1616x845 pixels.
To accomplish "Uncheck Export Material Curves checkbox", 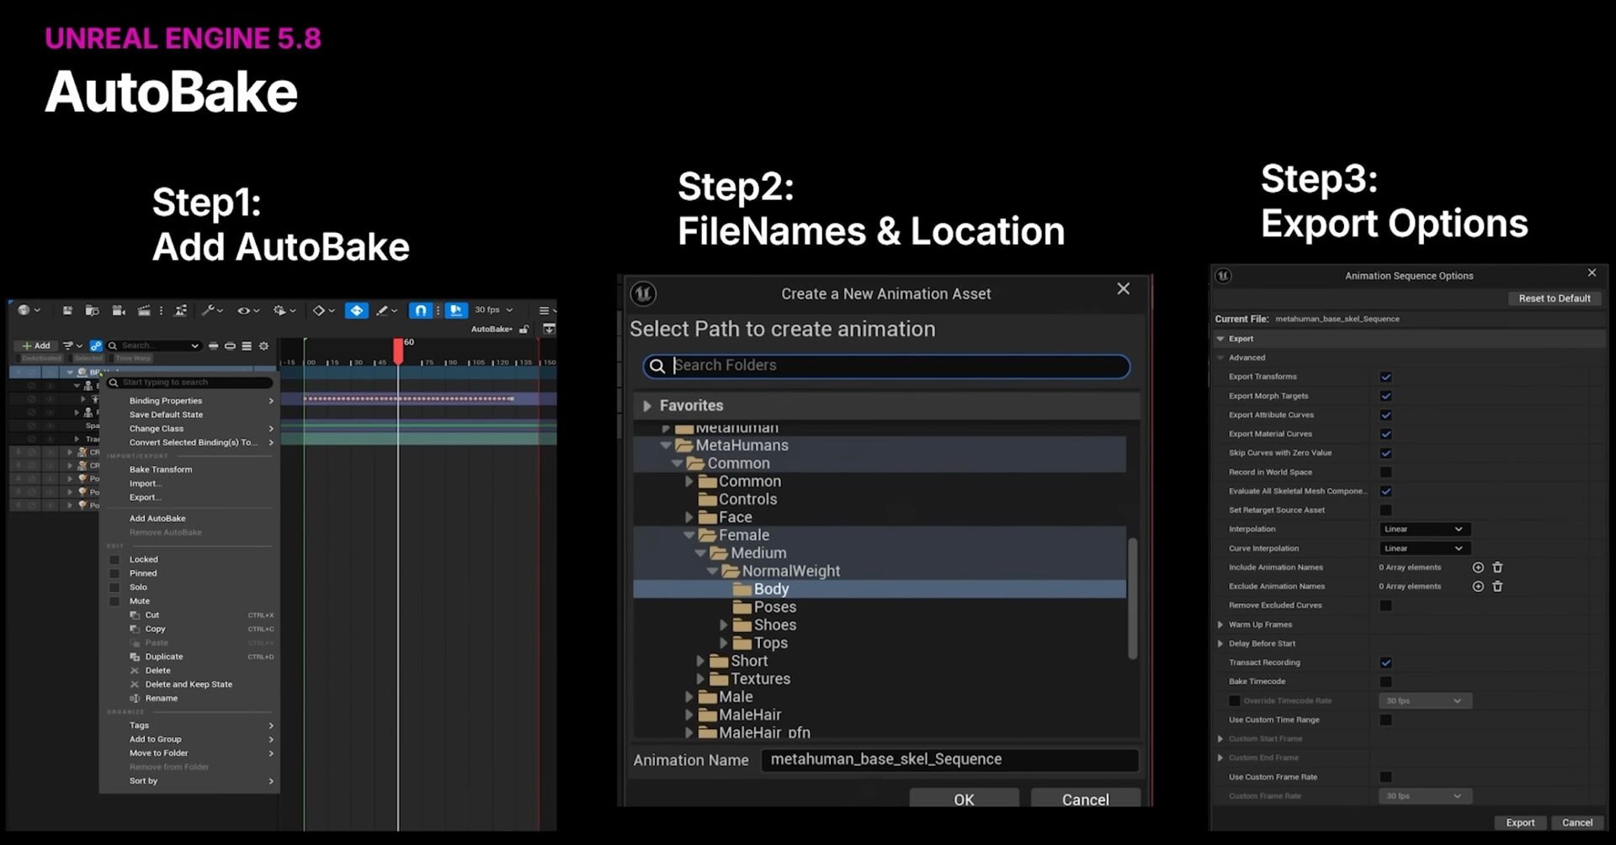I will pyautogui.click(x=1386, y=434).
